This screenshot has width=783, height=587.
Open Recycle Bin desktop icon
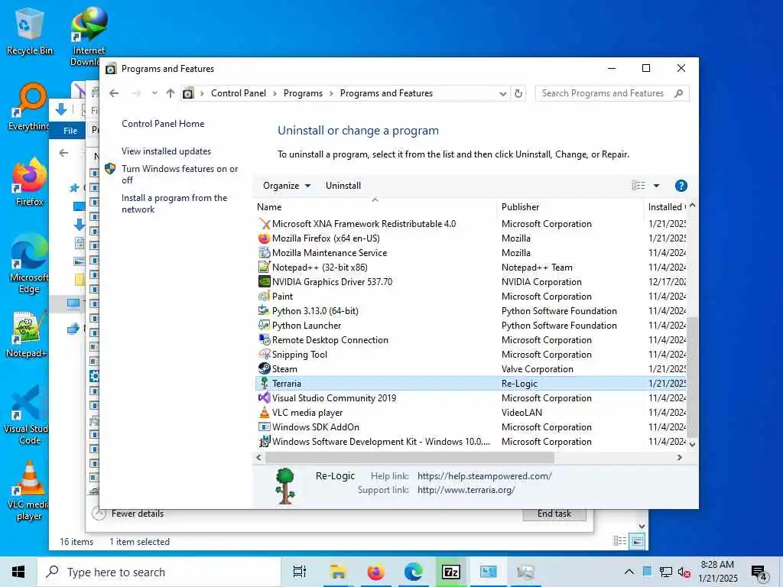[29, 31]
